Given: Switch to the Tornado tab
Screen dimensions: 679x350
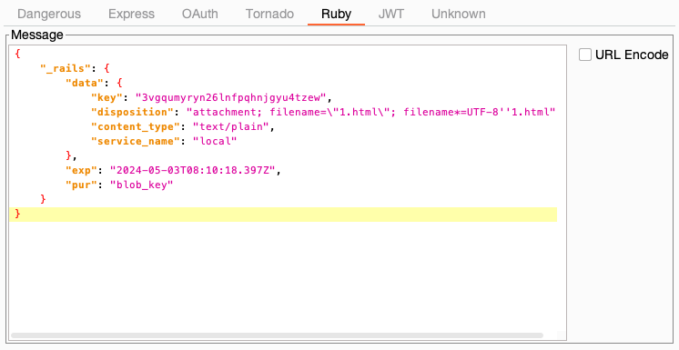Looking at the screenshot, I should click(269, 14).
